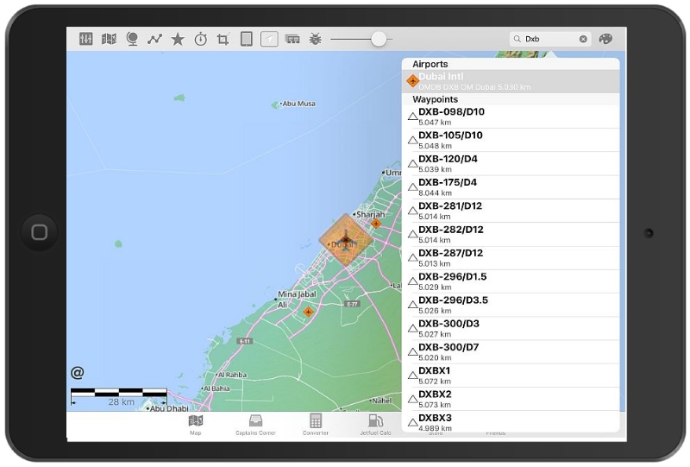Select the globe view icon
Screen dimensions: 690x467
tap(132, 39)
